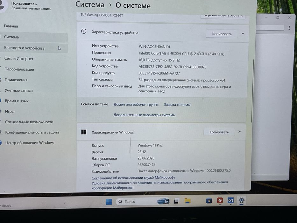
Task: Open the Windows Start menu
Action: pyautogui.click(x=109, y=202)
